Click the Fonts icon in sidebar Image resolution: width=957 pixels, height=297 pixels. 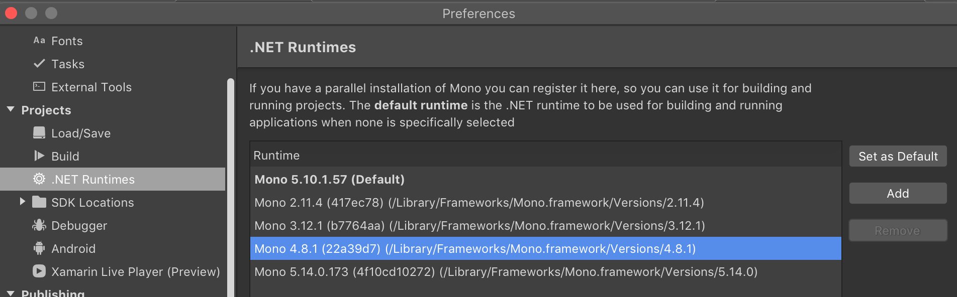pyautogui.click(x=39, y=41)
